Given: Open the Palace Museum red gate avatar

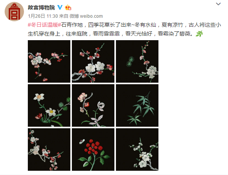Looking at the screenshot, I should [x=14, y=12].
